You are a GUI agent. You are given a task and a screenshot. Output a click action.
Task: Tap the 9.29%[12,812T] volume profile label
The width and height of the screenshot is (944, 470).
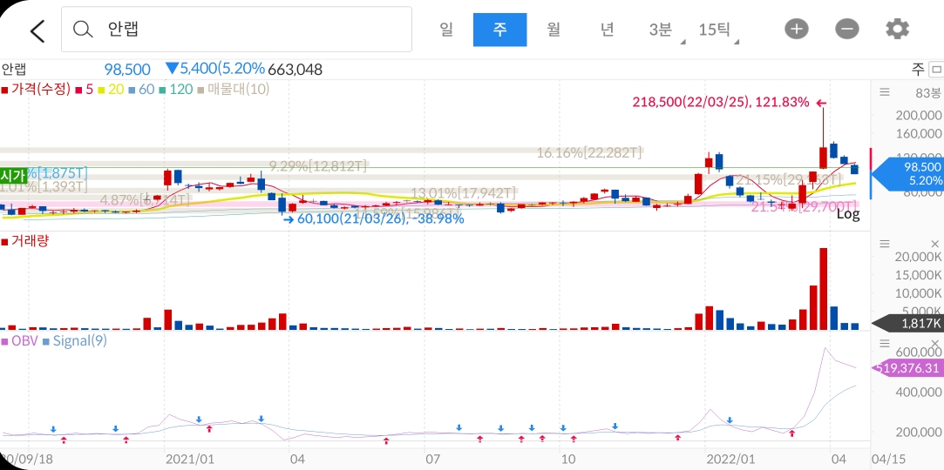(317, 165)
